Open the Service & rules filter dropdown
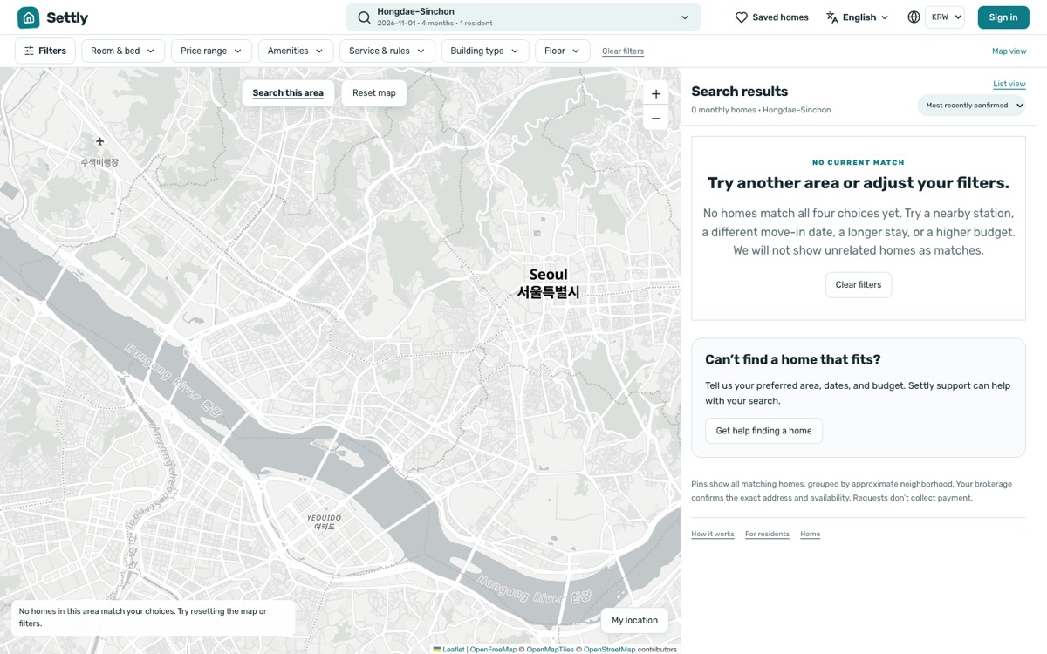This screenshot has height=654, width=1047. point(387,51)
